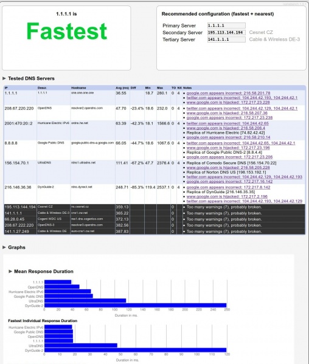
Task: Select IP cell 141.1.27.249
Action: 17,231
